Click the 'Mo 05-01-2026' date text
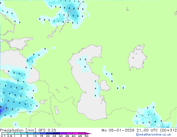 pyautogui.click(x=118, y=130)
